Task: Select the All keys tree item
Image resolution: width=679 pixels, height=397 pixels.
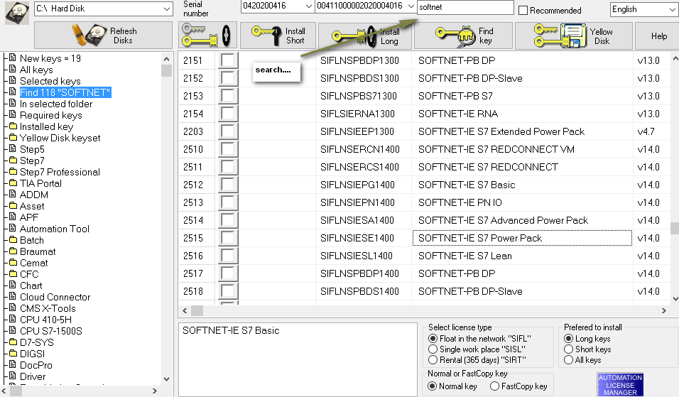Action: [x=36, y=70]
